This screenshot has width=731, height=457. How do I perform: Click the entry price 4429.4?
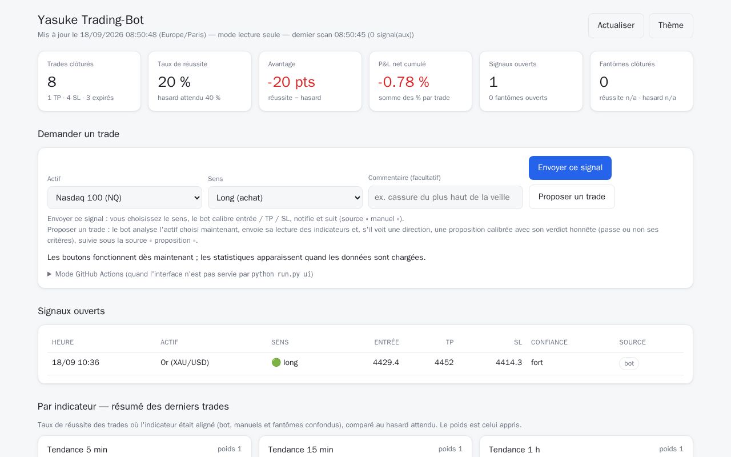coord(386,363)
